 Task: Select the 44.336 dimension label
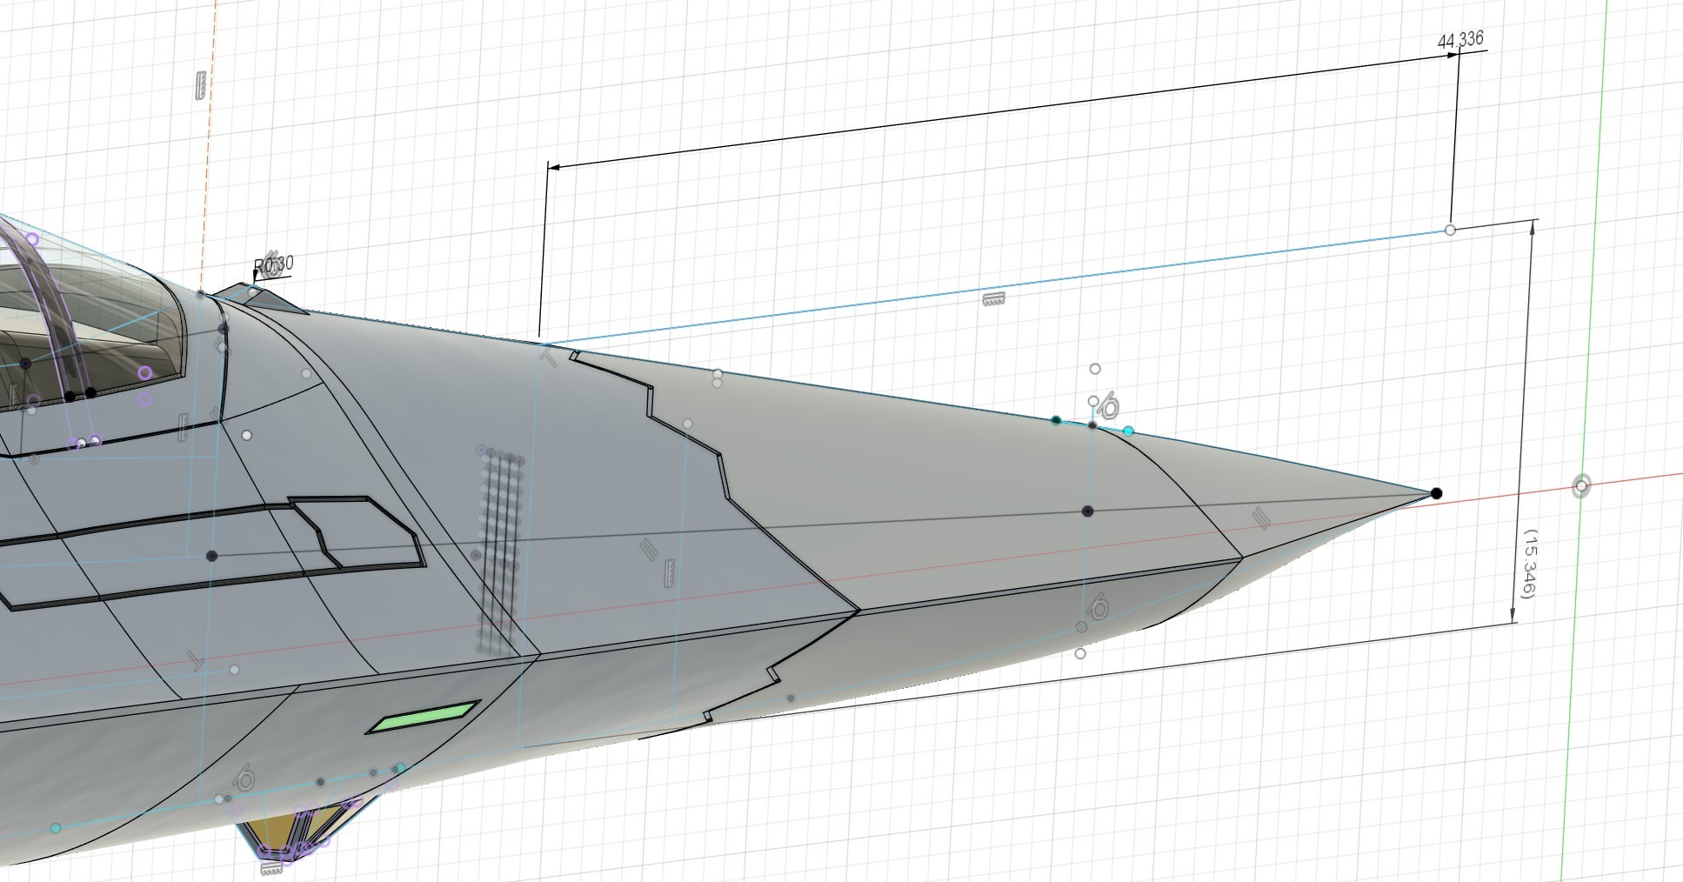1460,40
